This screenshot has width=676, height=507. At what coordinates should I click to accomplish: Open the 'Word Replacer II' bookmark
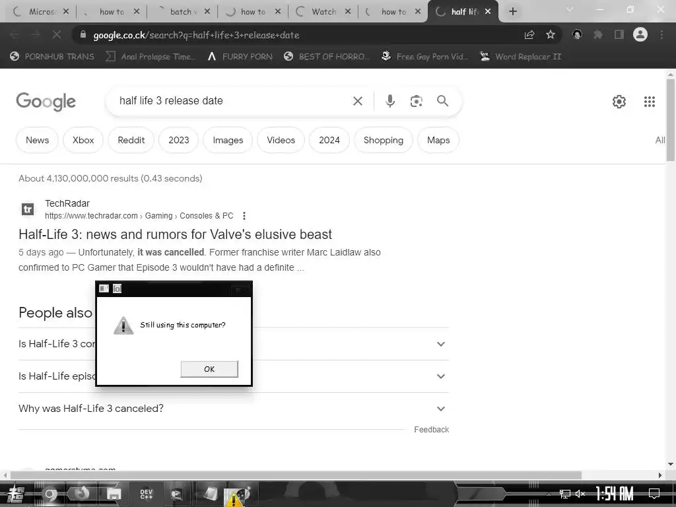tap(520, 57)
